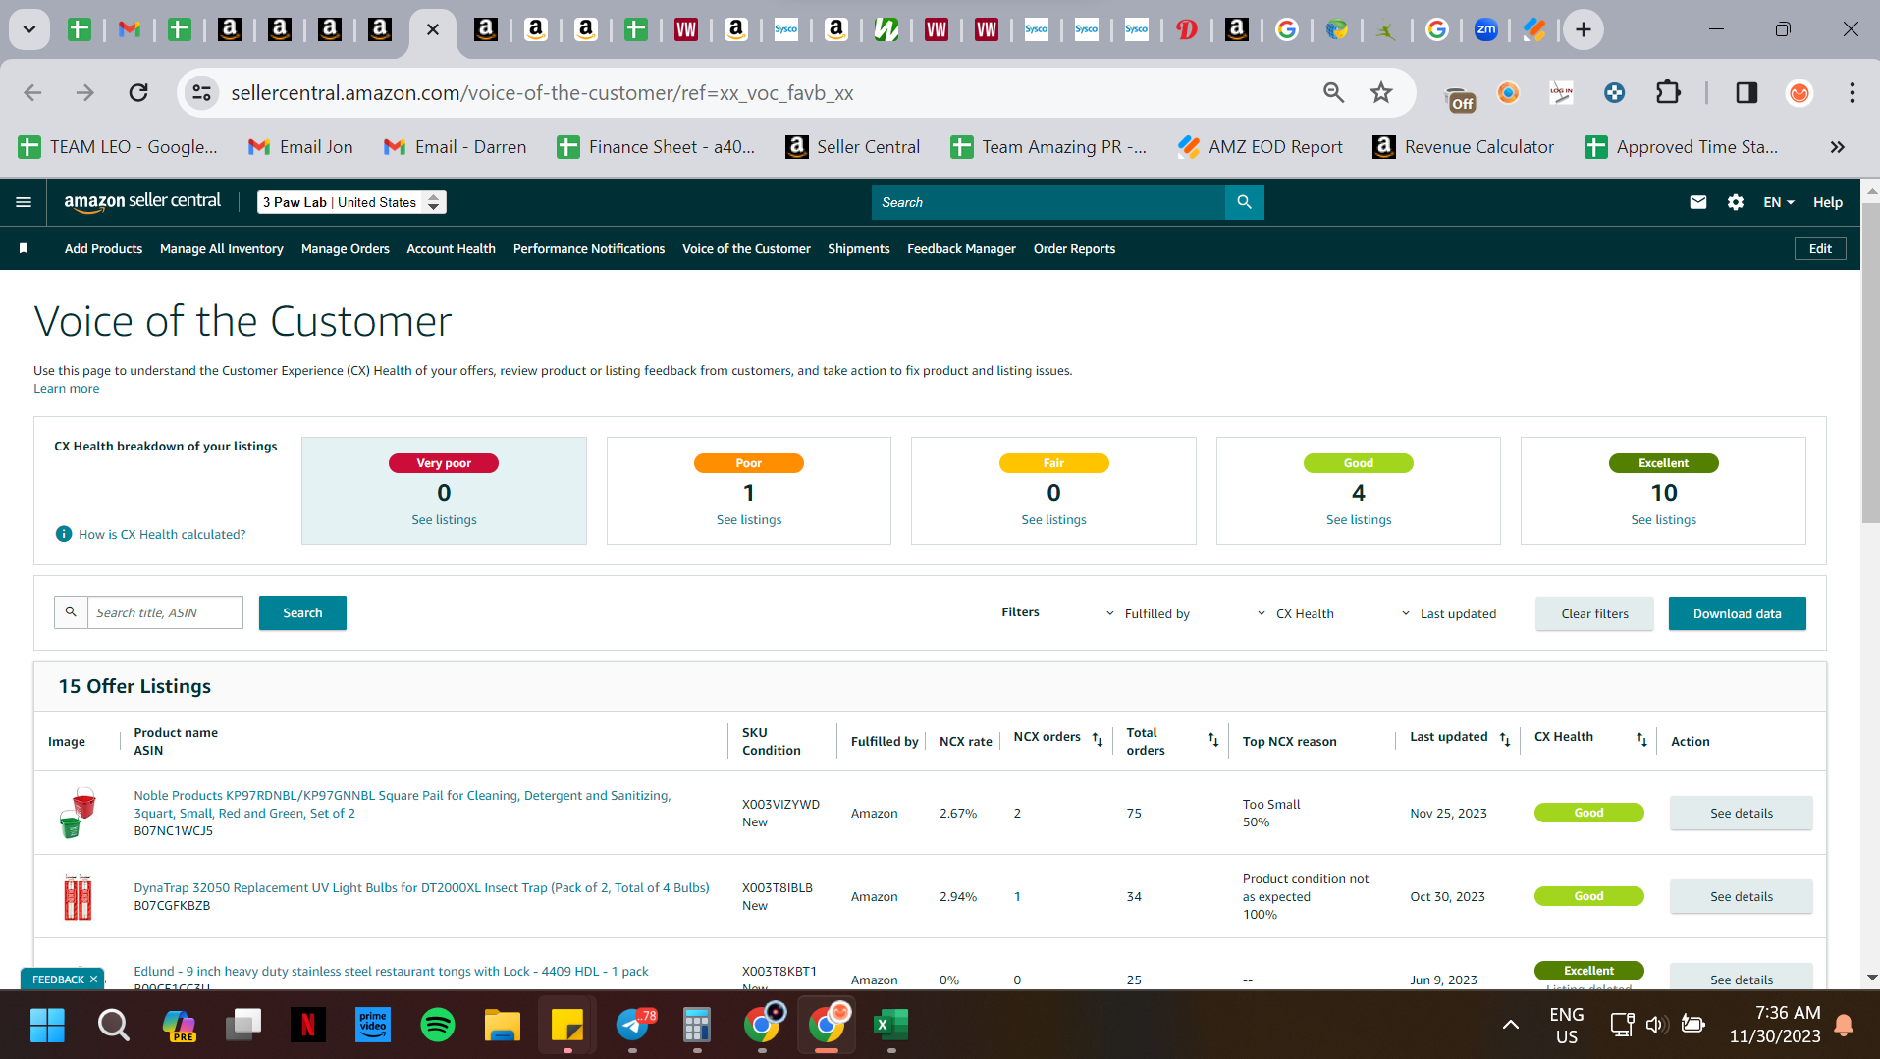Click Clear filters button

[1594, 613]
